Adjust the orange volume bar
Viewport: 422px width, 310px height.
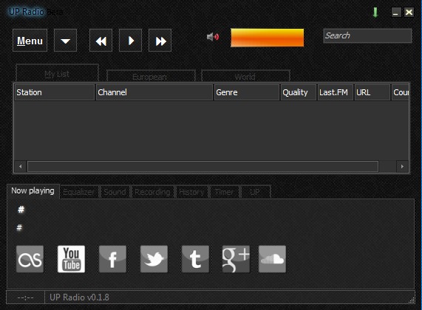(x=268, y=38)
